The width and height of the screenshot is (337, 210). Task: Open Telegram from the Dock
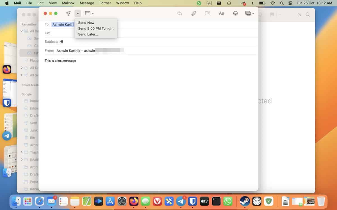pyautogui.click(x=181, y=201)
